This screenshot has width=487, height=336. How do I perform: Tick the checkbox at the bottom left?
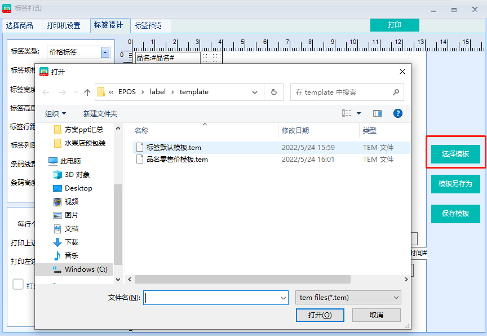click(x=18, y=284)
